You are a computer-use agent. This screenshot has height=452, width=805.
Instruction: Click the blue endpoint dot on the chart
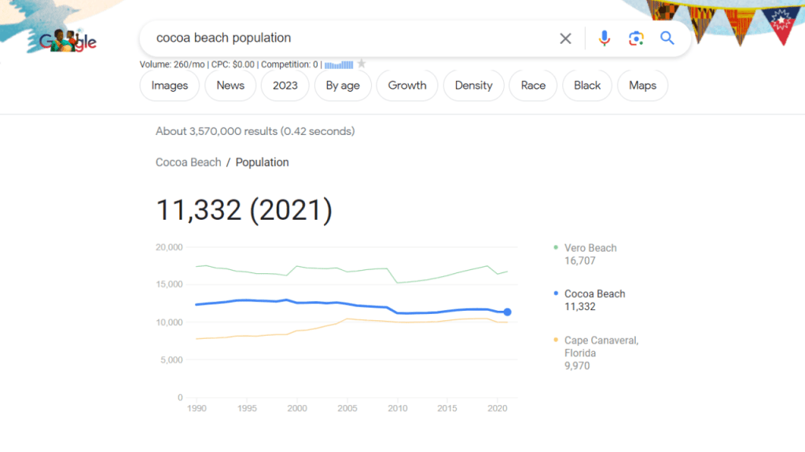tap(507, 312)
